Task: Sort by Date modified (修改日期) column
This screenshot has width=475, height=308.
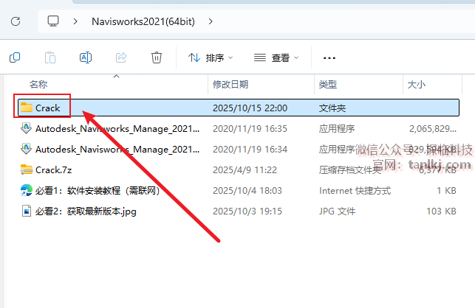Action: (230, 84)
